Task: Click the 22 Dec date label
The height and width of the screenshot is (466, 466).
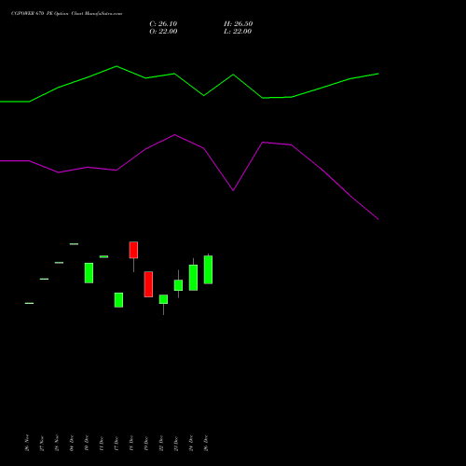Action: pos(161,443)
